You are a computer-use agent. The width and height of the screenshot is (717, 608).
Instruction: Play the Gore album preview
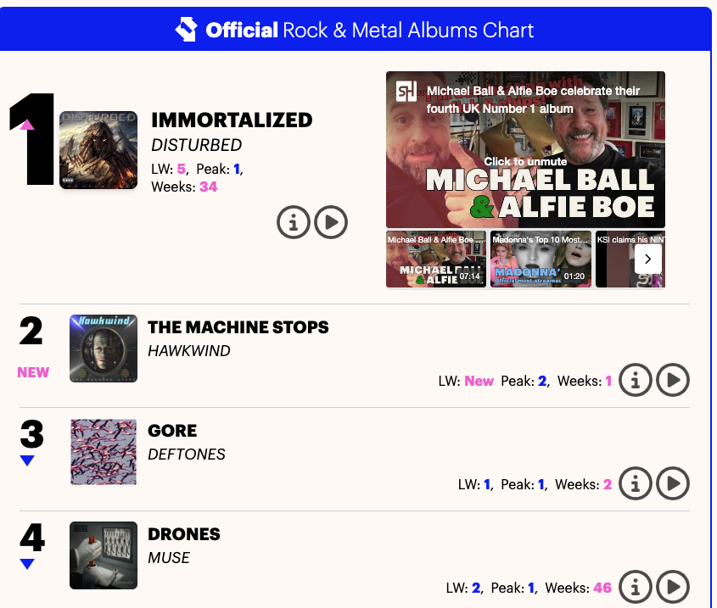673,483
